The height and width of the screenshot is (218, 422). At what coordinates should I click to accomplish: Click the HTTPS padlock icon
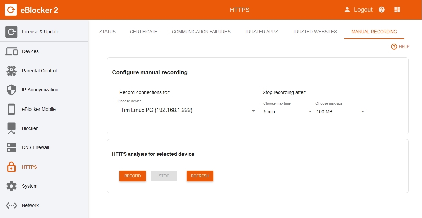(11, 167)
